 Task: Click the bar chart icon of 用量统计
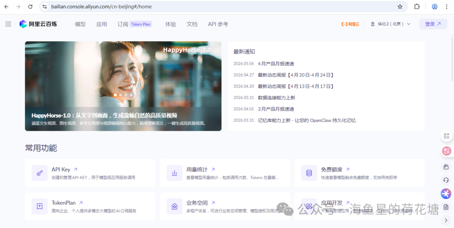(174, 173)
